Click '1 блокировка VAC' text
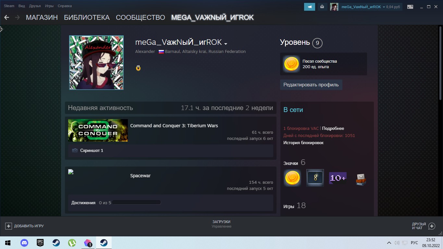Viewport: 443px width, 249px height. [301, 129]
